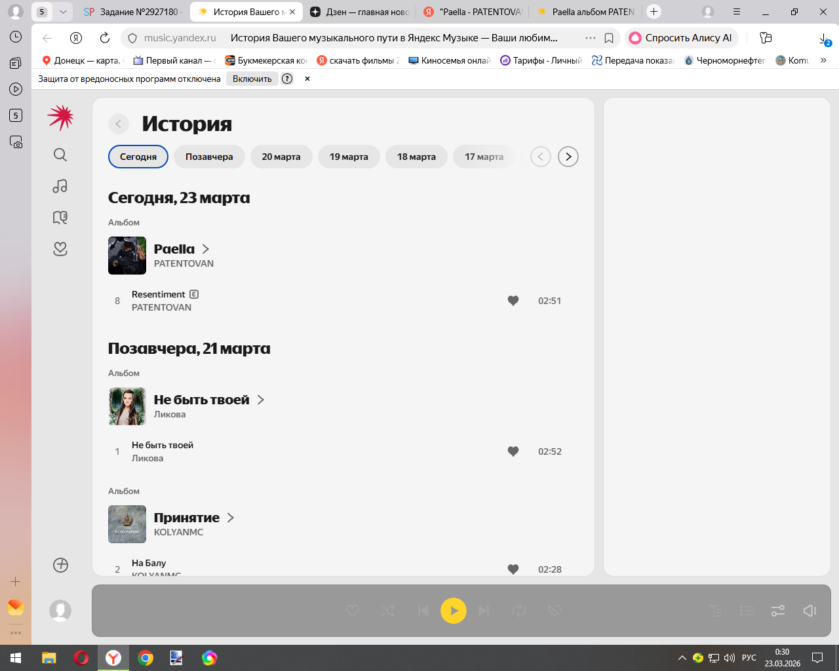Like the track На Балу
Viewport: 839px width, 671px height.
pos(513,569)
